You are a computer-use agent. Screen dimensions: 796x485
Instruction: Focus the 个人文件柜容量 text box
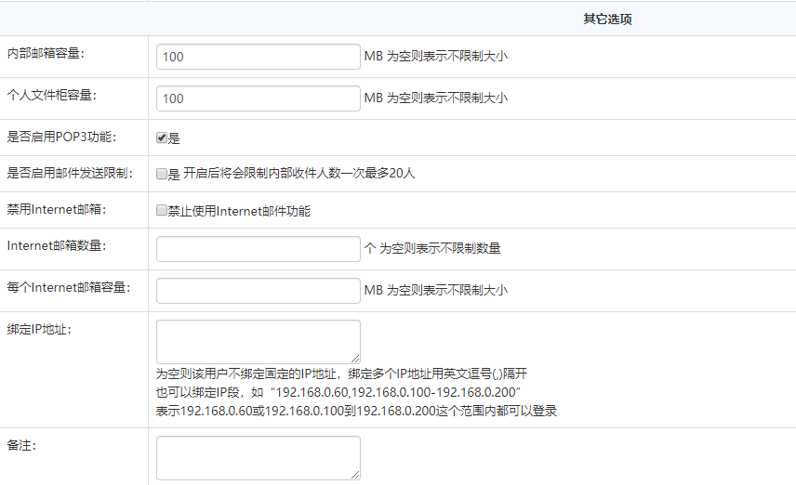pyautogui.click(x=258, y=98)
